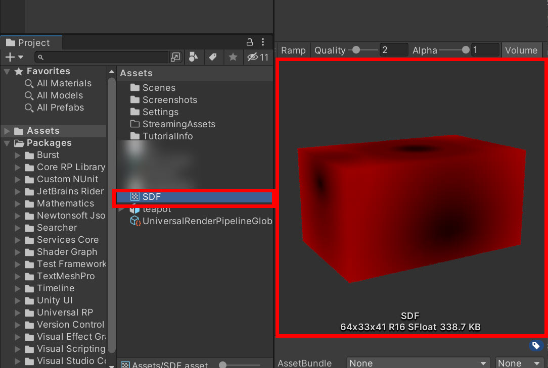The image size is (548, 368).
Task: Click the Quality value field
Action: click(394, 50)
